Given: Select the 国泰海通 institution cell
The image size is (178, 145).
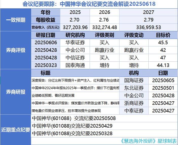Looking at the screenshot, I should tap(75, 65).
